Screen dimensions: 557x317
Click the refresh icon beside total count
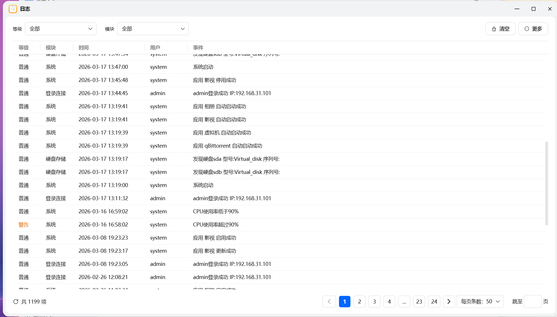click(16, 302)
